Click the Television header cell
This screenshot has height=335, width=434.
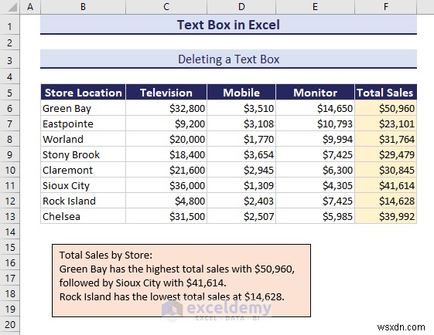pos(166,93)
